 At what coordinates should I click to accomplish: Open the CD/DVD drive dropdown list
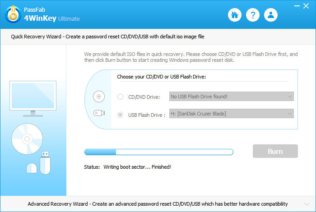(x=231, y=97)
